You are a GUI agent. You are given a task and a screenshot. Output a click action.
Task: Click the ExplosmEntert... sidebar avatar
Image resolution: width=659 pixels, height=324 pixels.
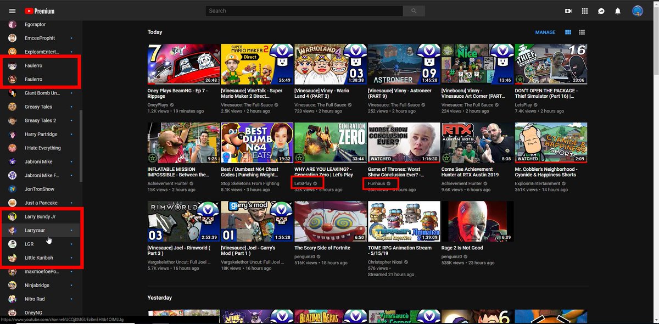[12, 52]
